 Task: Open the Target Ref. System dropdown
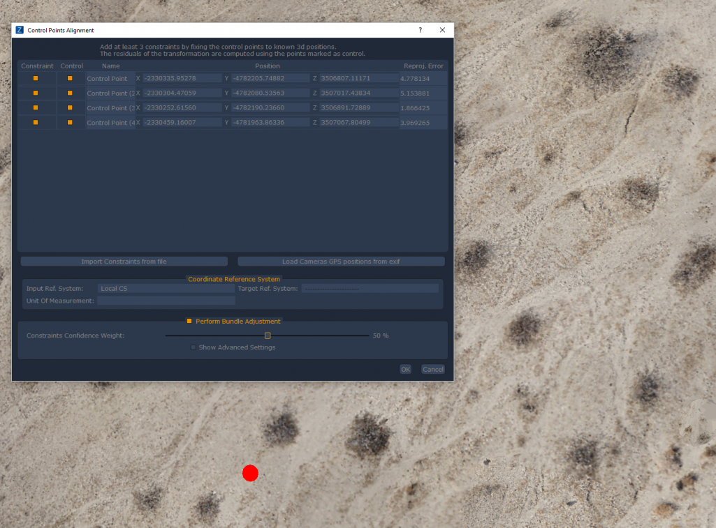coord(370,288)
